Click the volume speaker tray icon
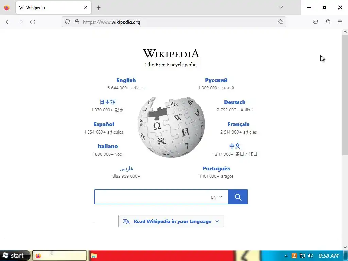 [311, 256]
